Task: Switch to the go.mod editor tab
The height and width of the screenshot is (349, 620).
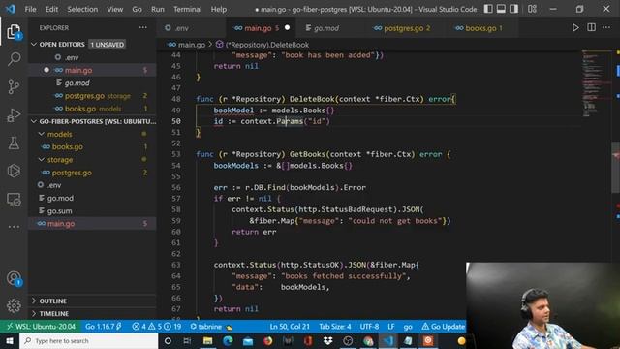Action: 330,28
